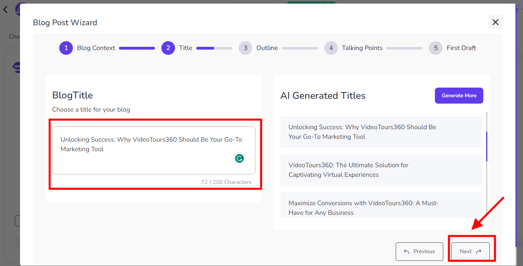The width and height of the screenshot is (523, 266).
Task: Click step 2 circle for Title
Action: point(168,48)
